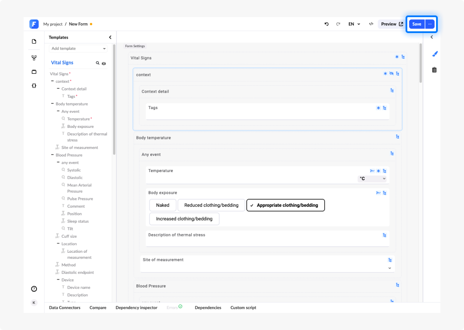The height and width of the screenshot is (330, 464).
Task: Open the pages icon in left sidebar
Action: coord(34,41)
